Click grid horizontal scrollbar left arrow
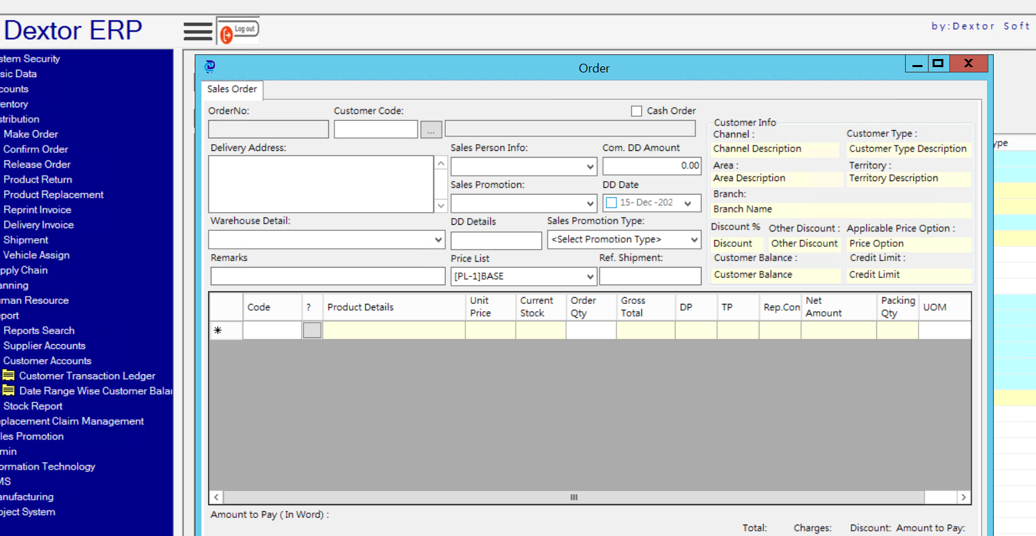Viewport: 1036px width, 536px height. (216, 497)
